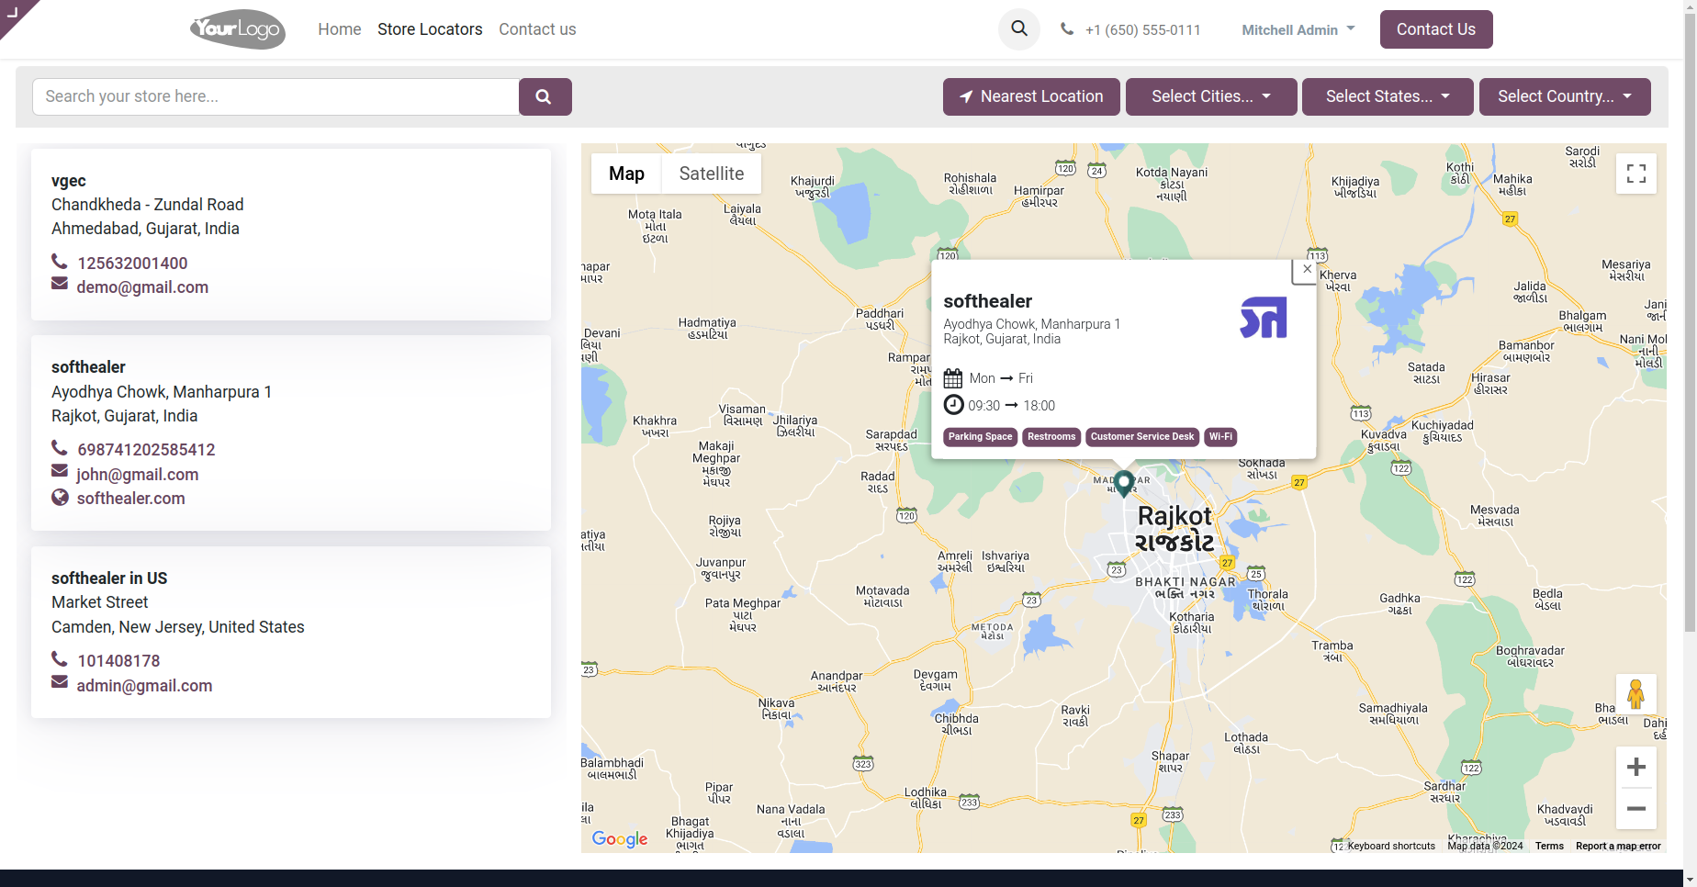Image resolution: width=1697 pixels, height=887 pixels.
Task: Open the Store Locators menu item
Action: pos(430,29)
